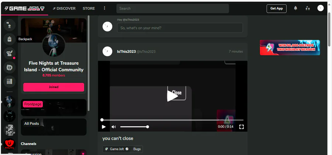Viewport: 332px width, 155px height.
Task: Click the small play button in the video controls
Action: pos(104,127)
